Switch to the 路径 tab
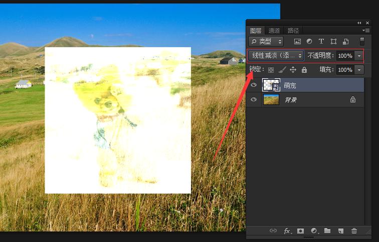 pyautogui.click(x=293, y=31)
